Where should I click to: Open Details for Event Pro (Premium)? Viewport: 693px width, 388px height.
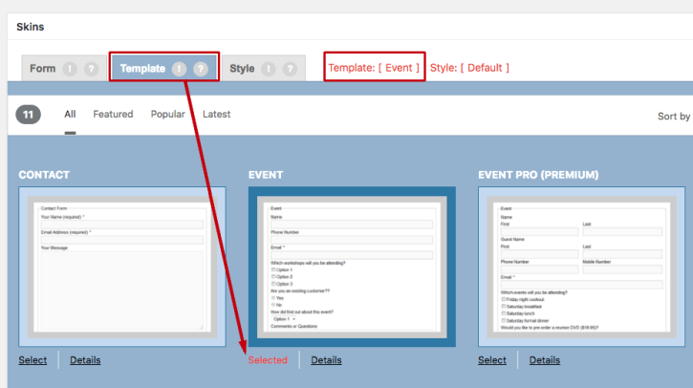point(545,360)
